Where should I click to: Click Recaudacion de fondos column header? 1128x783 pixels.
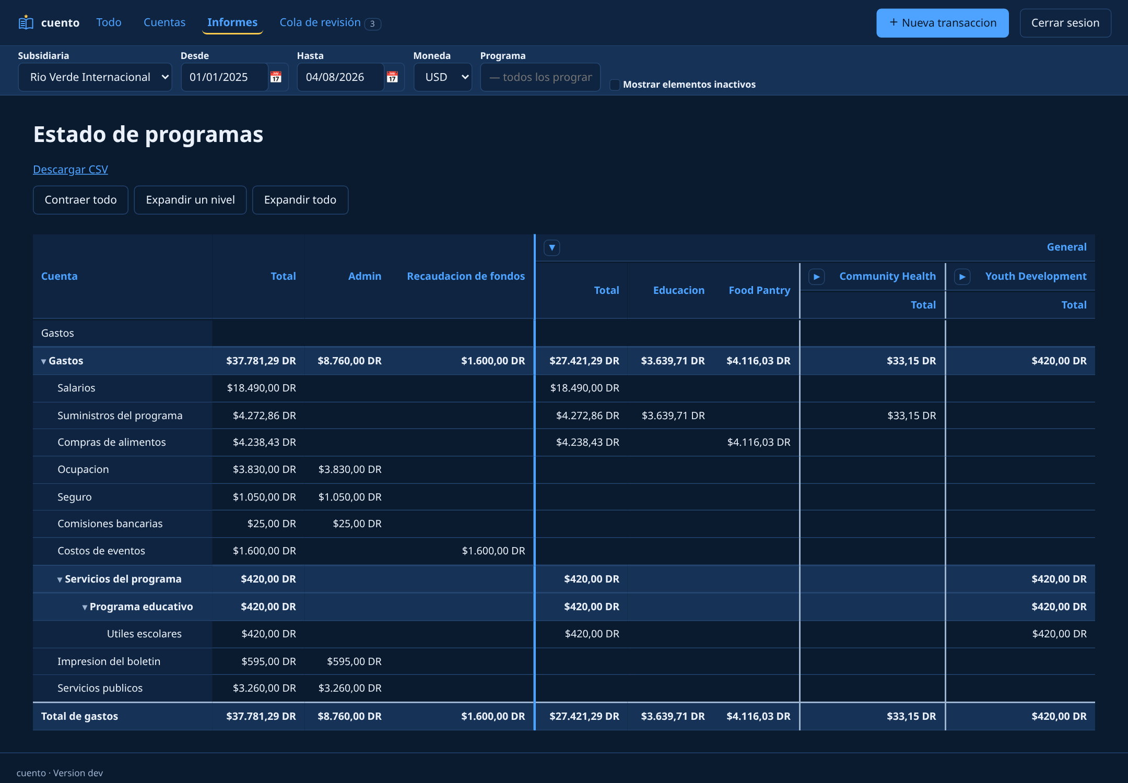pos(466,276)
